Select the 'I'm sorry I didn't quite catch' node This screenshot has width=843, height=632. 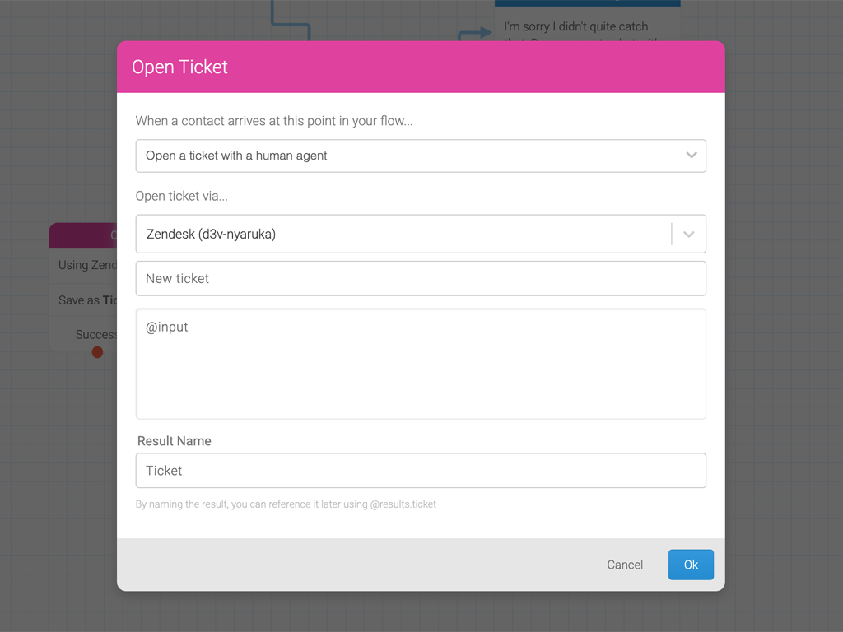[575, 26]
